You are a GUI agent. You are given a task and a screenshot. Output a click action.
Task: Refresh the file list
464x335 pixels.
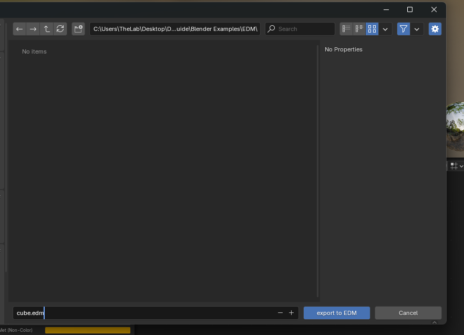[60, 29]
